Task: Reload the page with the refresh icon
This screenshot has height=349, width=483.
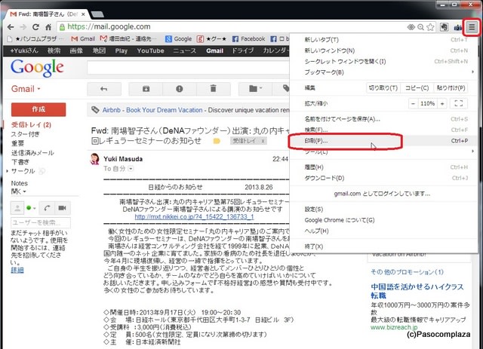Action: point(35,27)
